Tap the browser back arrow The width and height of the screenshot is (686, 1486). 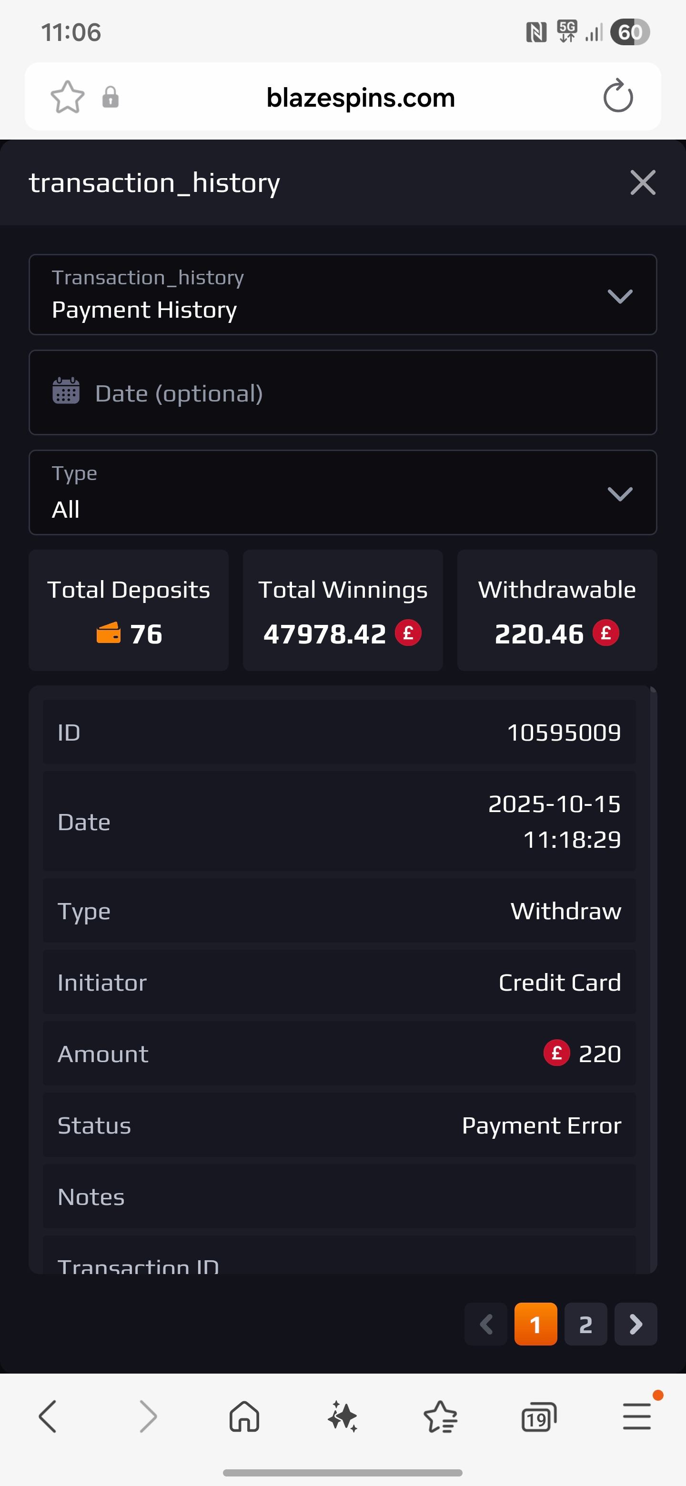coord(48,1417)
